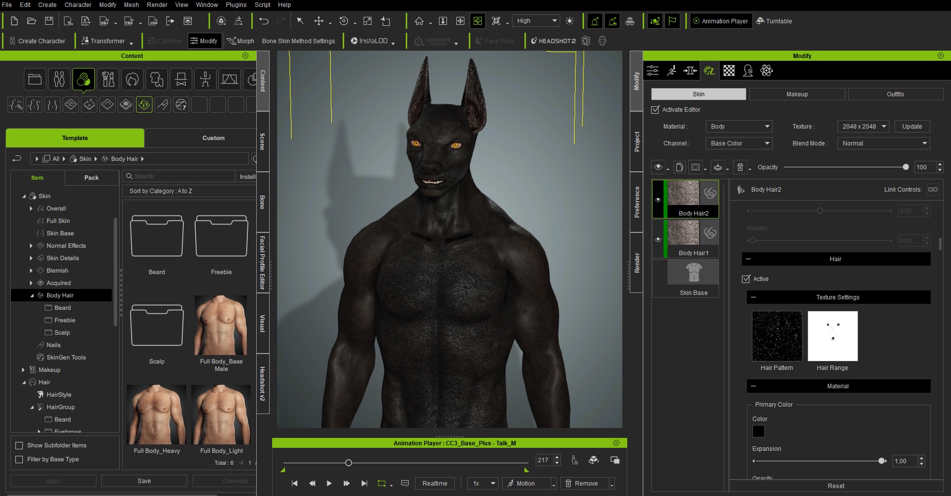This screenshot has height=496, width=951.
Task: Select the Hair category icon in Content
Action: 132,79
